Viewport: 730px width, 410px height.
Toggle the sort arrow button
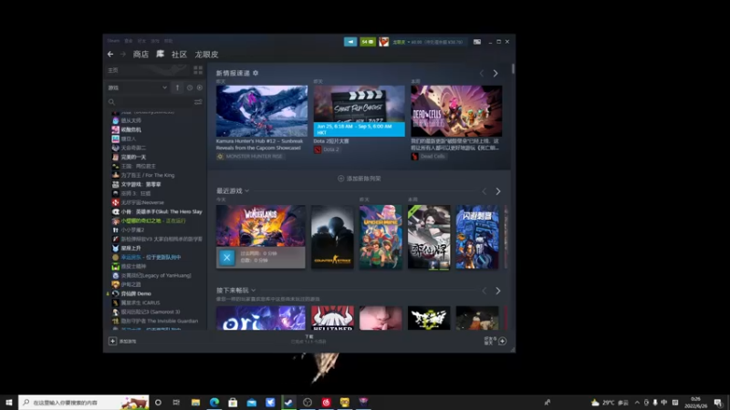tap(177, 87)
